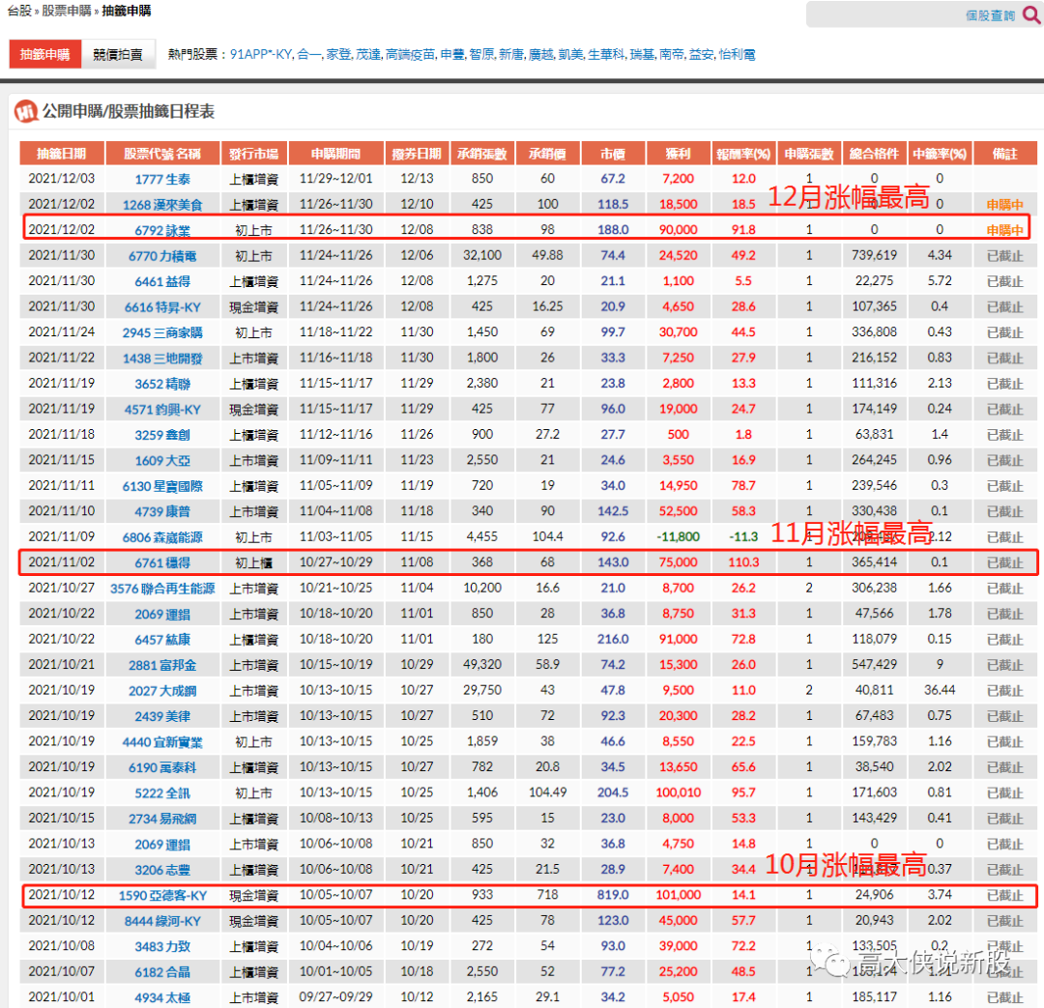Screen dimensions: 1044x1008
Task: Open stock 4934 太極 details
Action: click(162, 997)
